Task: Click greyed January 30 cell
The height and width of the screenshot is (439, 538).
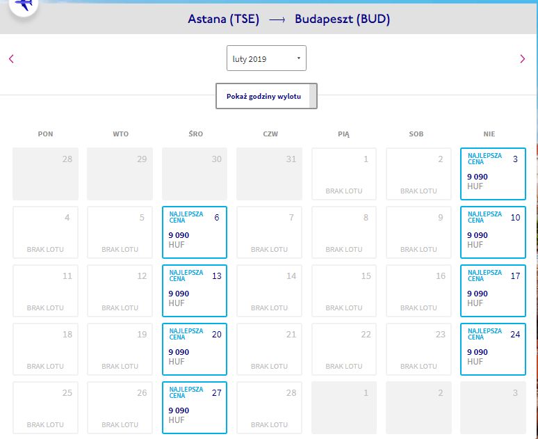Action: [195, 174]
